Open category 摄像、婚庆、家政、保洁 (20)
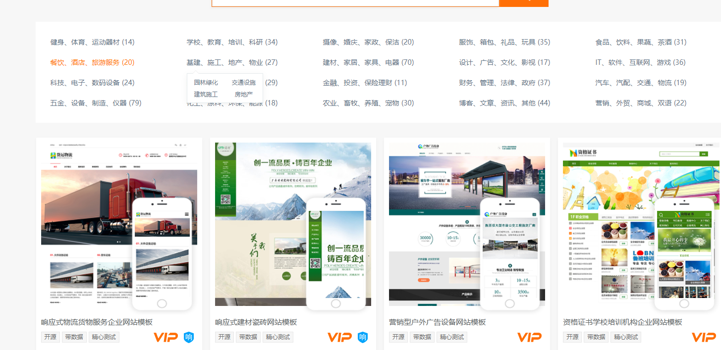721x350 pixels. point(368,42)
